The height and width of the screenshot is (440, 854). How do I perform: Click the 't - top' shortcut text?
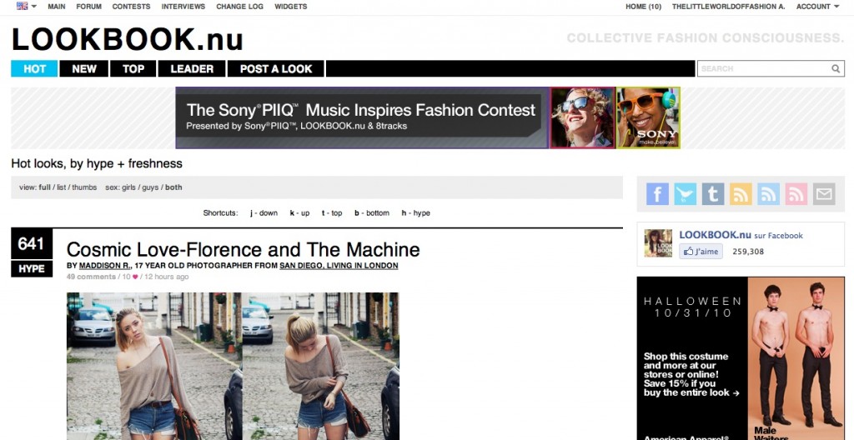click(332, 213)
